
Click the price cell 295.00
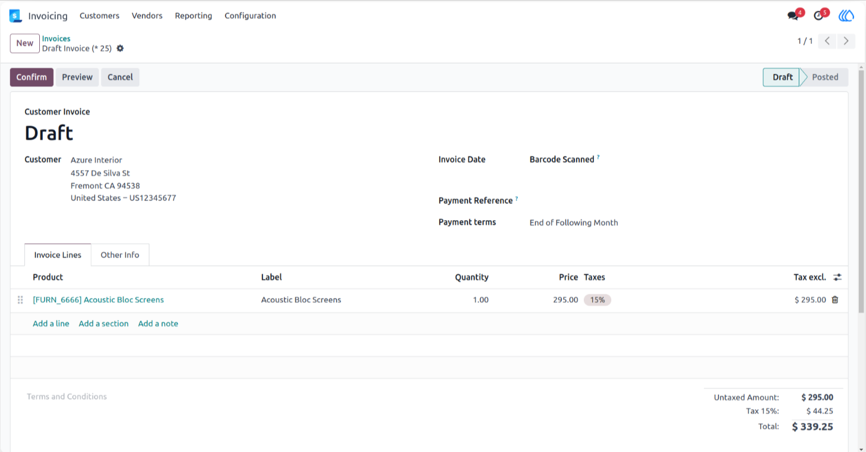pos(565,300)
